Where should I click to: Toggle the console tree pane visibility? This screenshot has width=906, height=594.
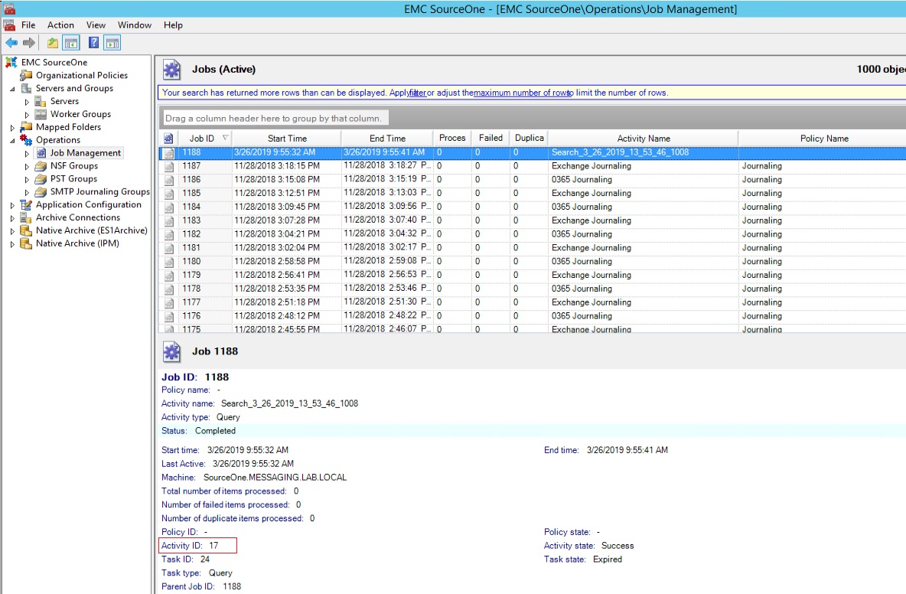point(70,43)
